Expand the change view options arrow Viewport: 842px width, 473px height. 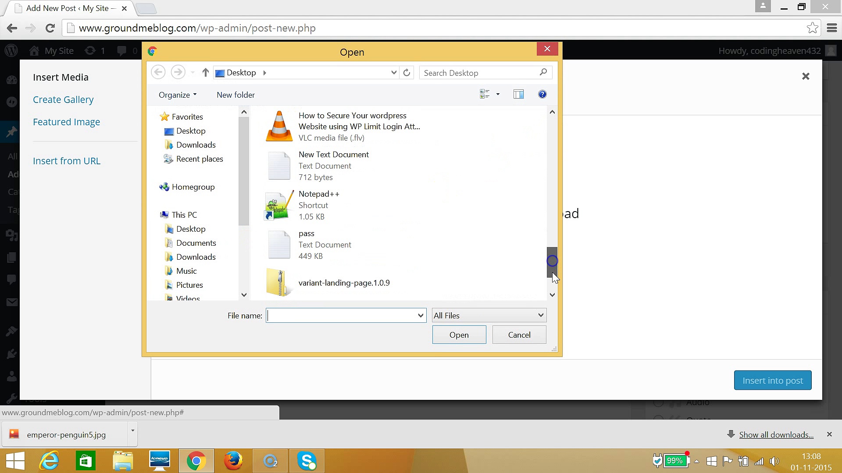(x=498, y=95)
